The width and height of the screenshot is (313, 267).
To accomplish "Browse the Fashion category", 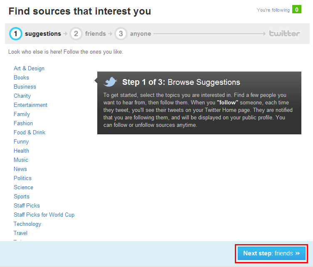I will point(23,123).
